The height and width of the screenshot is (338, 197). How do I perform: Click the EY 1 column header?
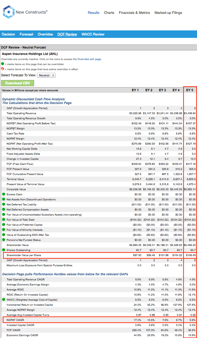pos(135,90)
